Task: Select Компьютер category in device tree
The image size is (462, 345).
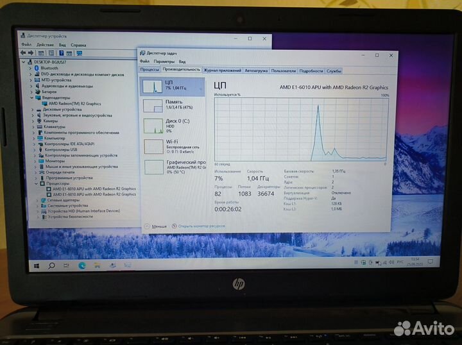Action: [x=55, y=138]
